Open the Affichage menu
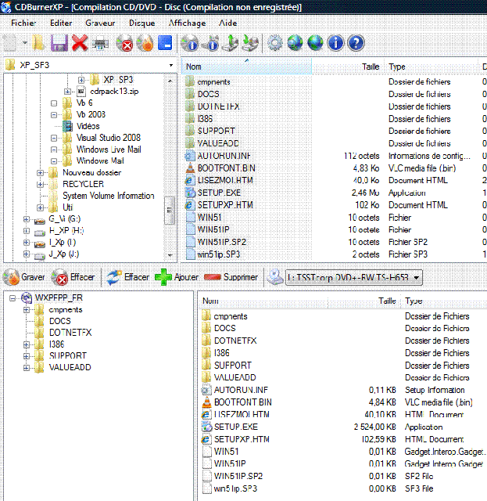The height and width of the screenshot is (501, 487). pos(188,23)
